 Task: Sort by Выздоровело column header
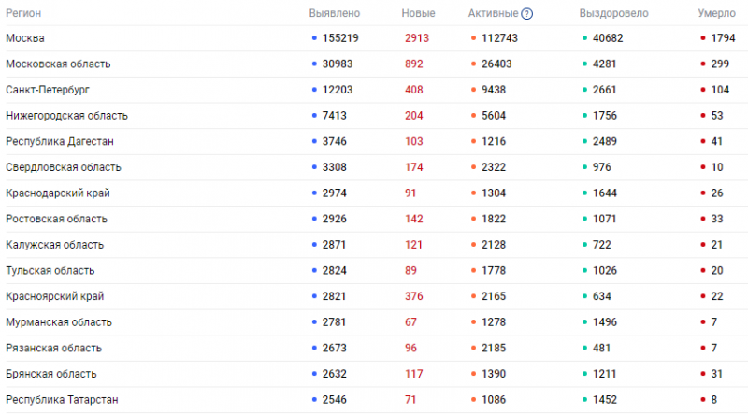(x=613, y=13)
